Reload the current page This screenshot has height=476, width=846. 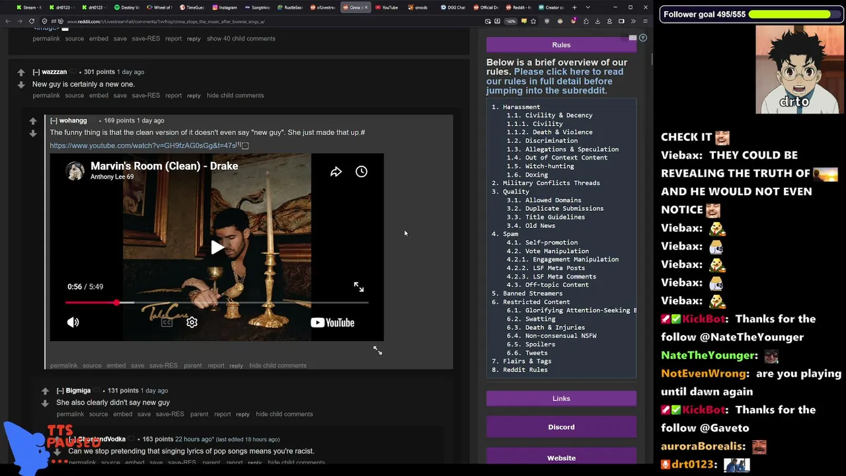[x=32, y=21]
